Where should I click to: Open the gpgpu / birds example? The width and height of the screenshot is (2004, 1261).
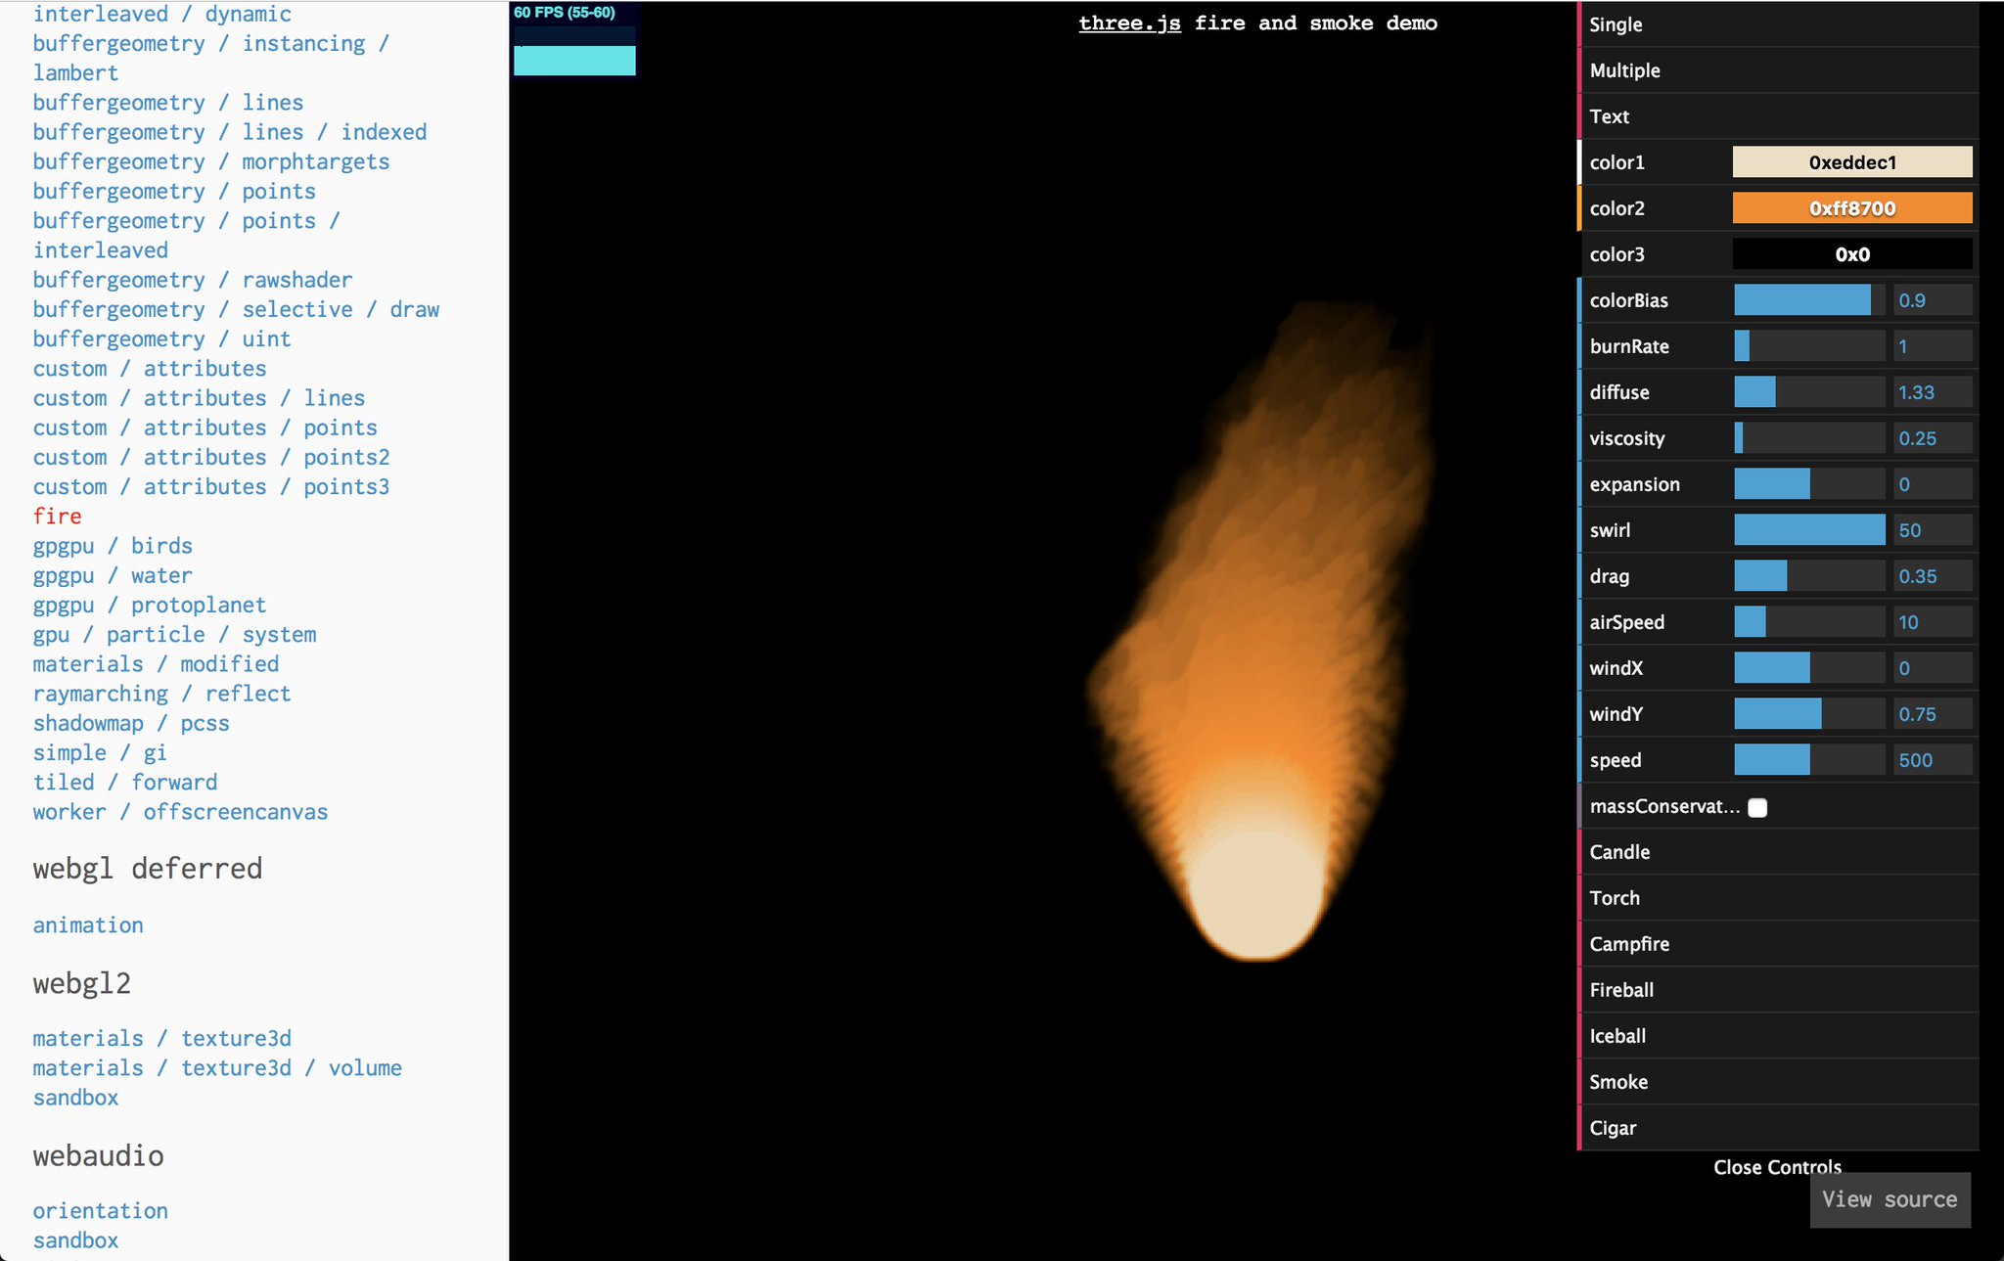[x=113, y=546]
